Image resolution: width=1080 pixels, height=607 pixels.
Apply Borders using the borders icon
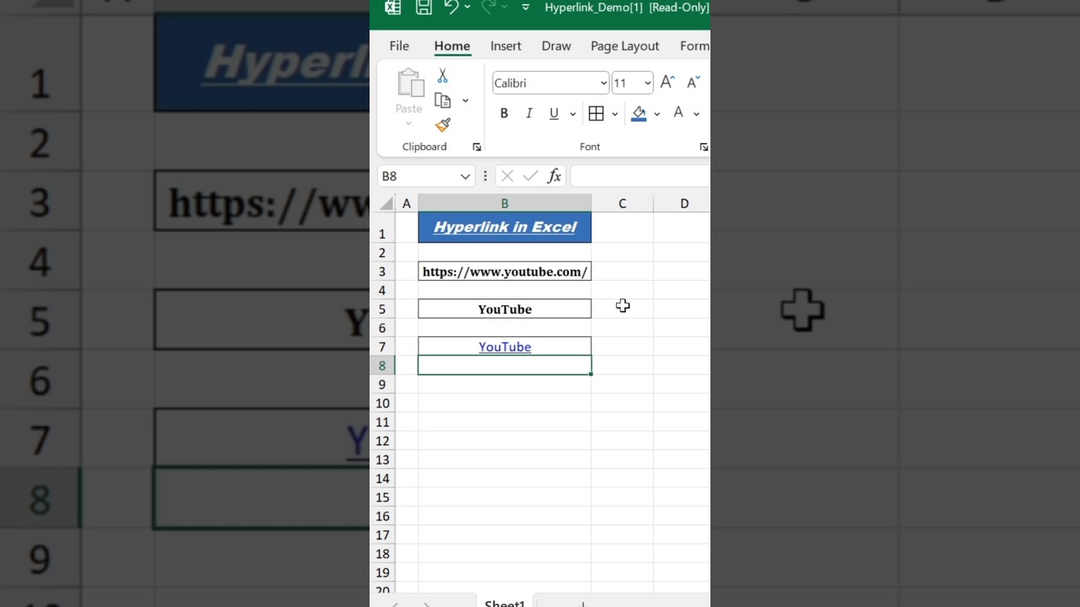click(x=596, y=114)
